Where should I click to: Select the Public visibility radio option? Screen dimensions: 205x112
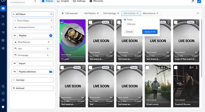tap(125, 20)
